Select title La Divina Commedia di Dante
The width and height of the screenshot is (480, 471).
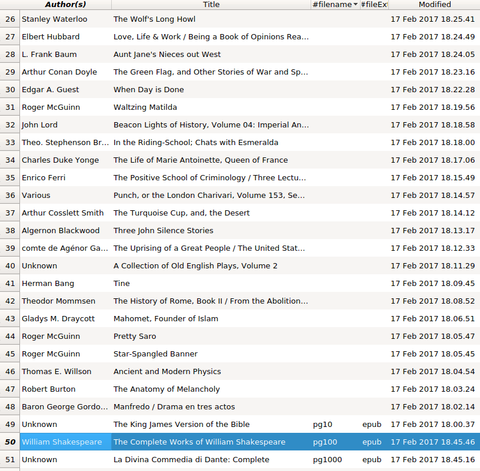click(191, 460)
